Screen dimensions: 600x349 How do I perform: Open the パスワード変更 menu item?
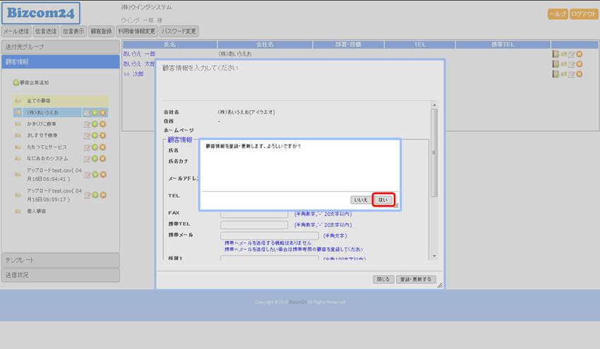(179, 31)
